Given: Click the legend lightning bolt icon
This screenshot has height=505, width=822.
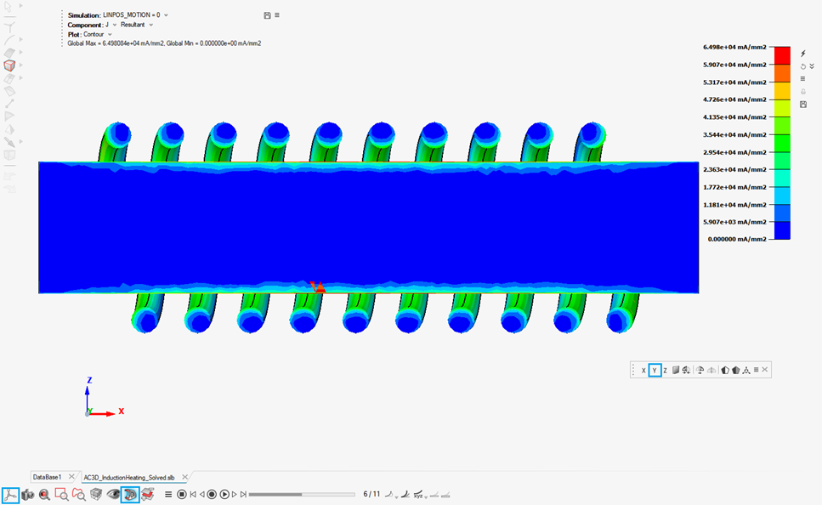Looking at the screenshot, I should 803,54.
